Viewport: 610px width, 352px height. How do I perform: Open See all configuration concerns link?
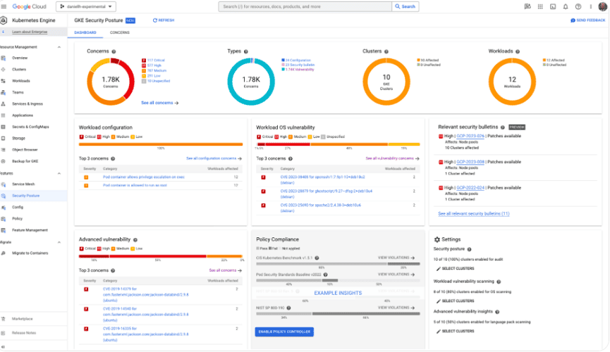(214, 158)
